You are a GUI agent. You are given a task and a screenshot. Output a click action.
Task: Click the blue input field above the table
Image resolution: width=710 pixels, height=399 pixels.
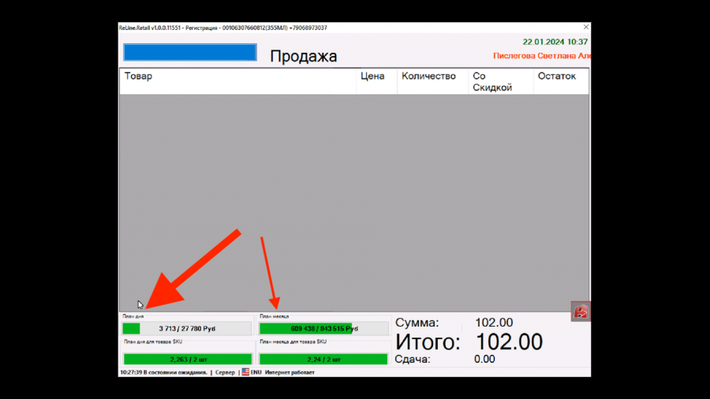[190, 53]
